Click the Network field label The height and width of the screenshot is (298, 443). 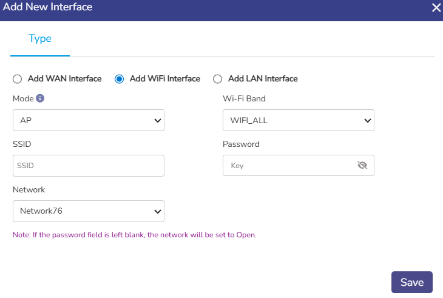coord(29,189)
